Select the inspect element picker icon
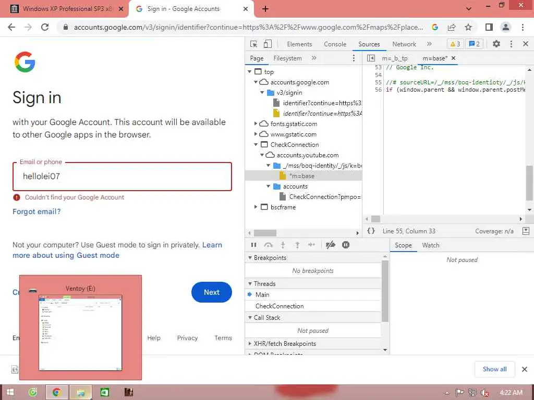This screenshot has height=400, width=534. click(x=254, y=44)
